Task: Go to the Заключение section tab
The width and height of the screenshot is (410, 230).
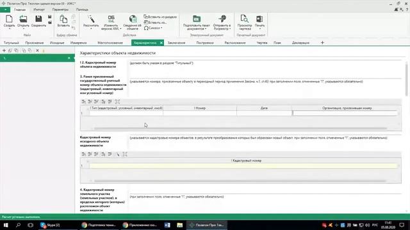Action: coord(177,43)
